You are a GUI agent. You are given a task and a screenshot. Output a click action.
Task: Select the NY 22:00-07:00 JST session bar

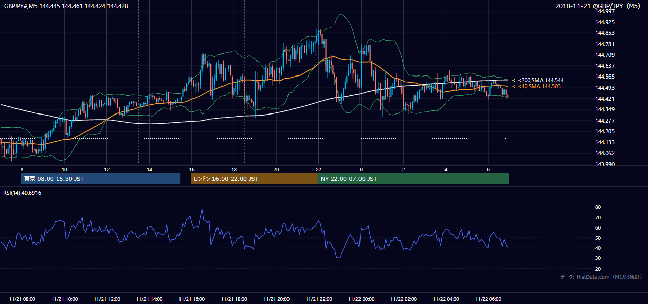coord(413,179)
